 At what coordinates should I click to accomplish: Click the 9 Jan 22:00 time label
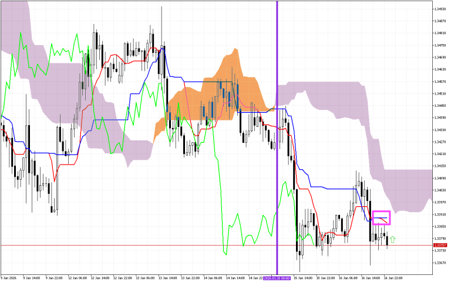click(x=54, y=278)
